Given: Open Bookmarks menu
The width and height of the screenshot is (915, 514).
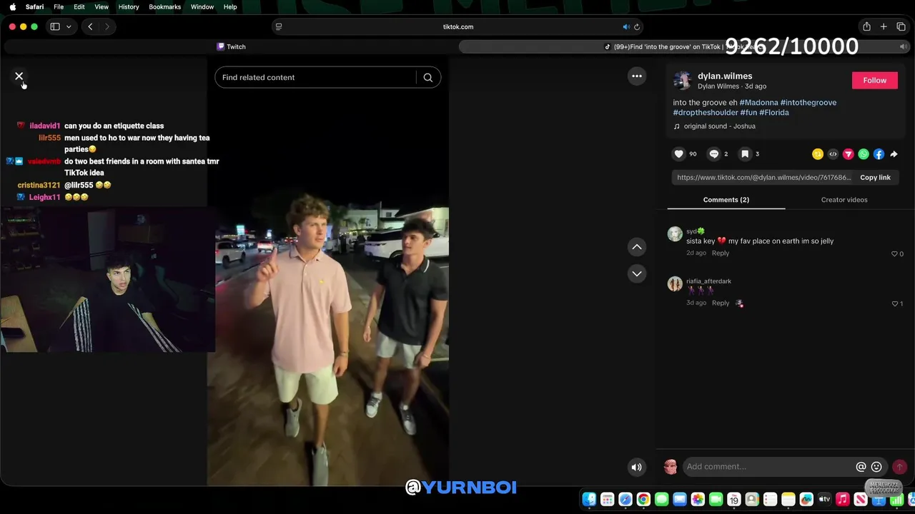Looking at the screenshot, I should point(165,7).
